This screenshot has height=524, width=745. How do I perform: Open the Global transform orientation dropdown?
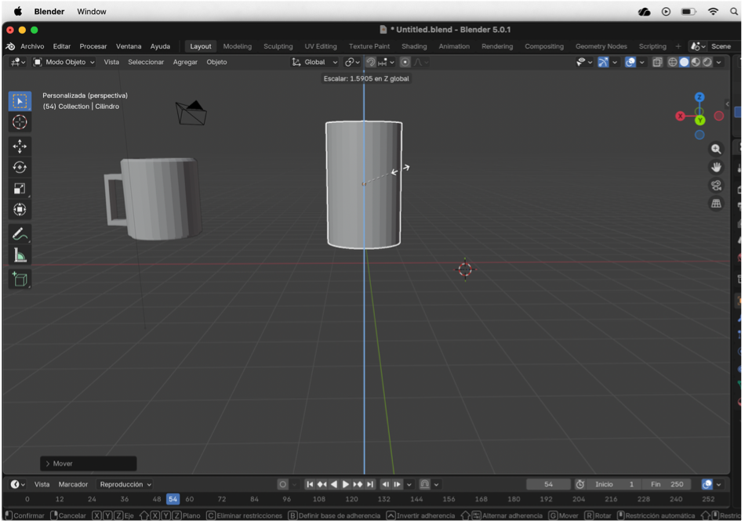315,62
